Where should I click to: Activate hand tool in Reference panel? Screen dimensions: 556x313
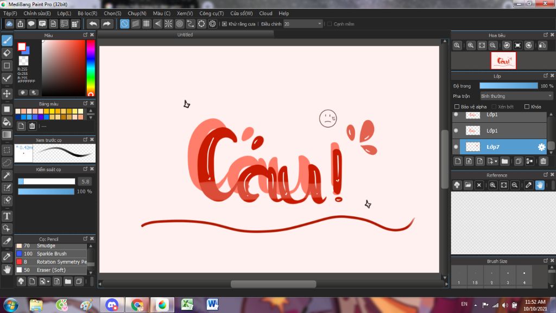click(540, 185)
